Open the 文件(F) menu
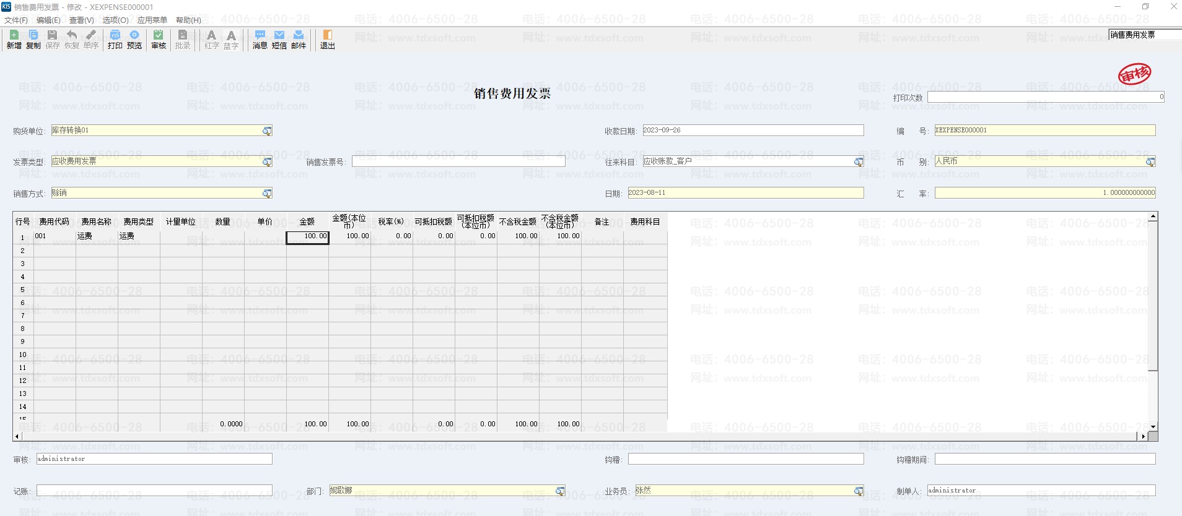 16,20
